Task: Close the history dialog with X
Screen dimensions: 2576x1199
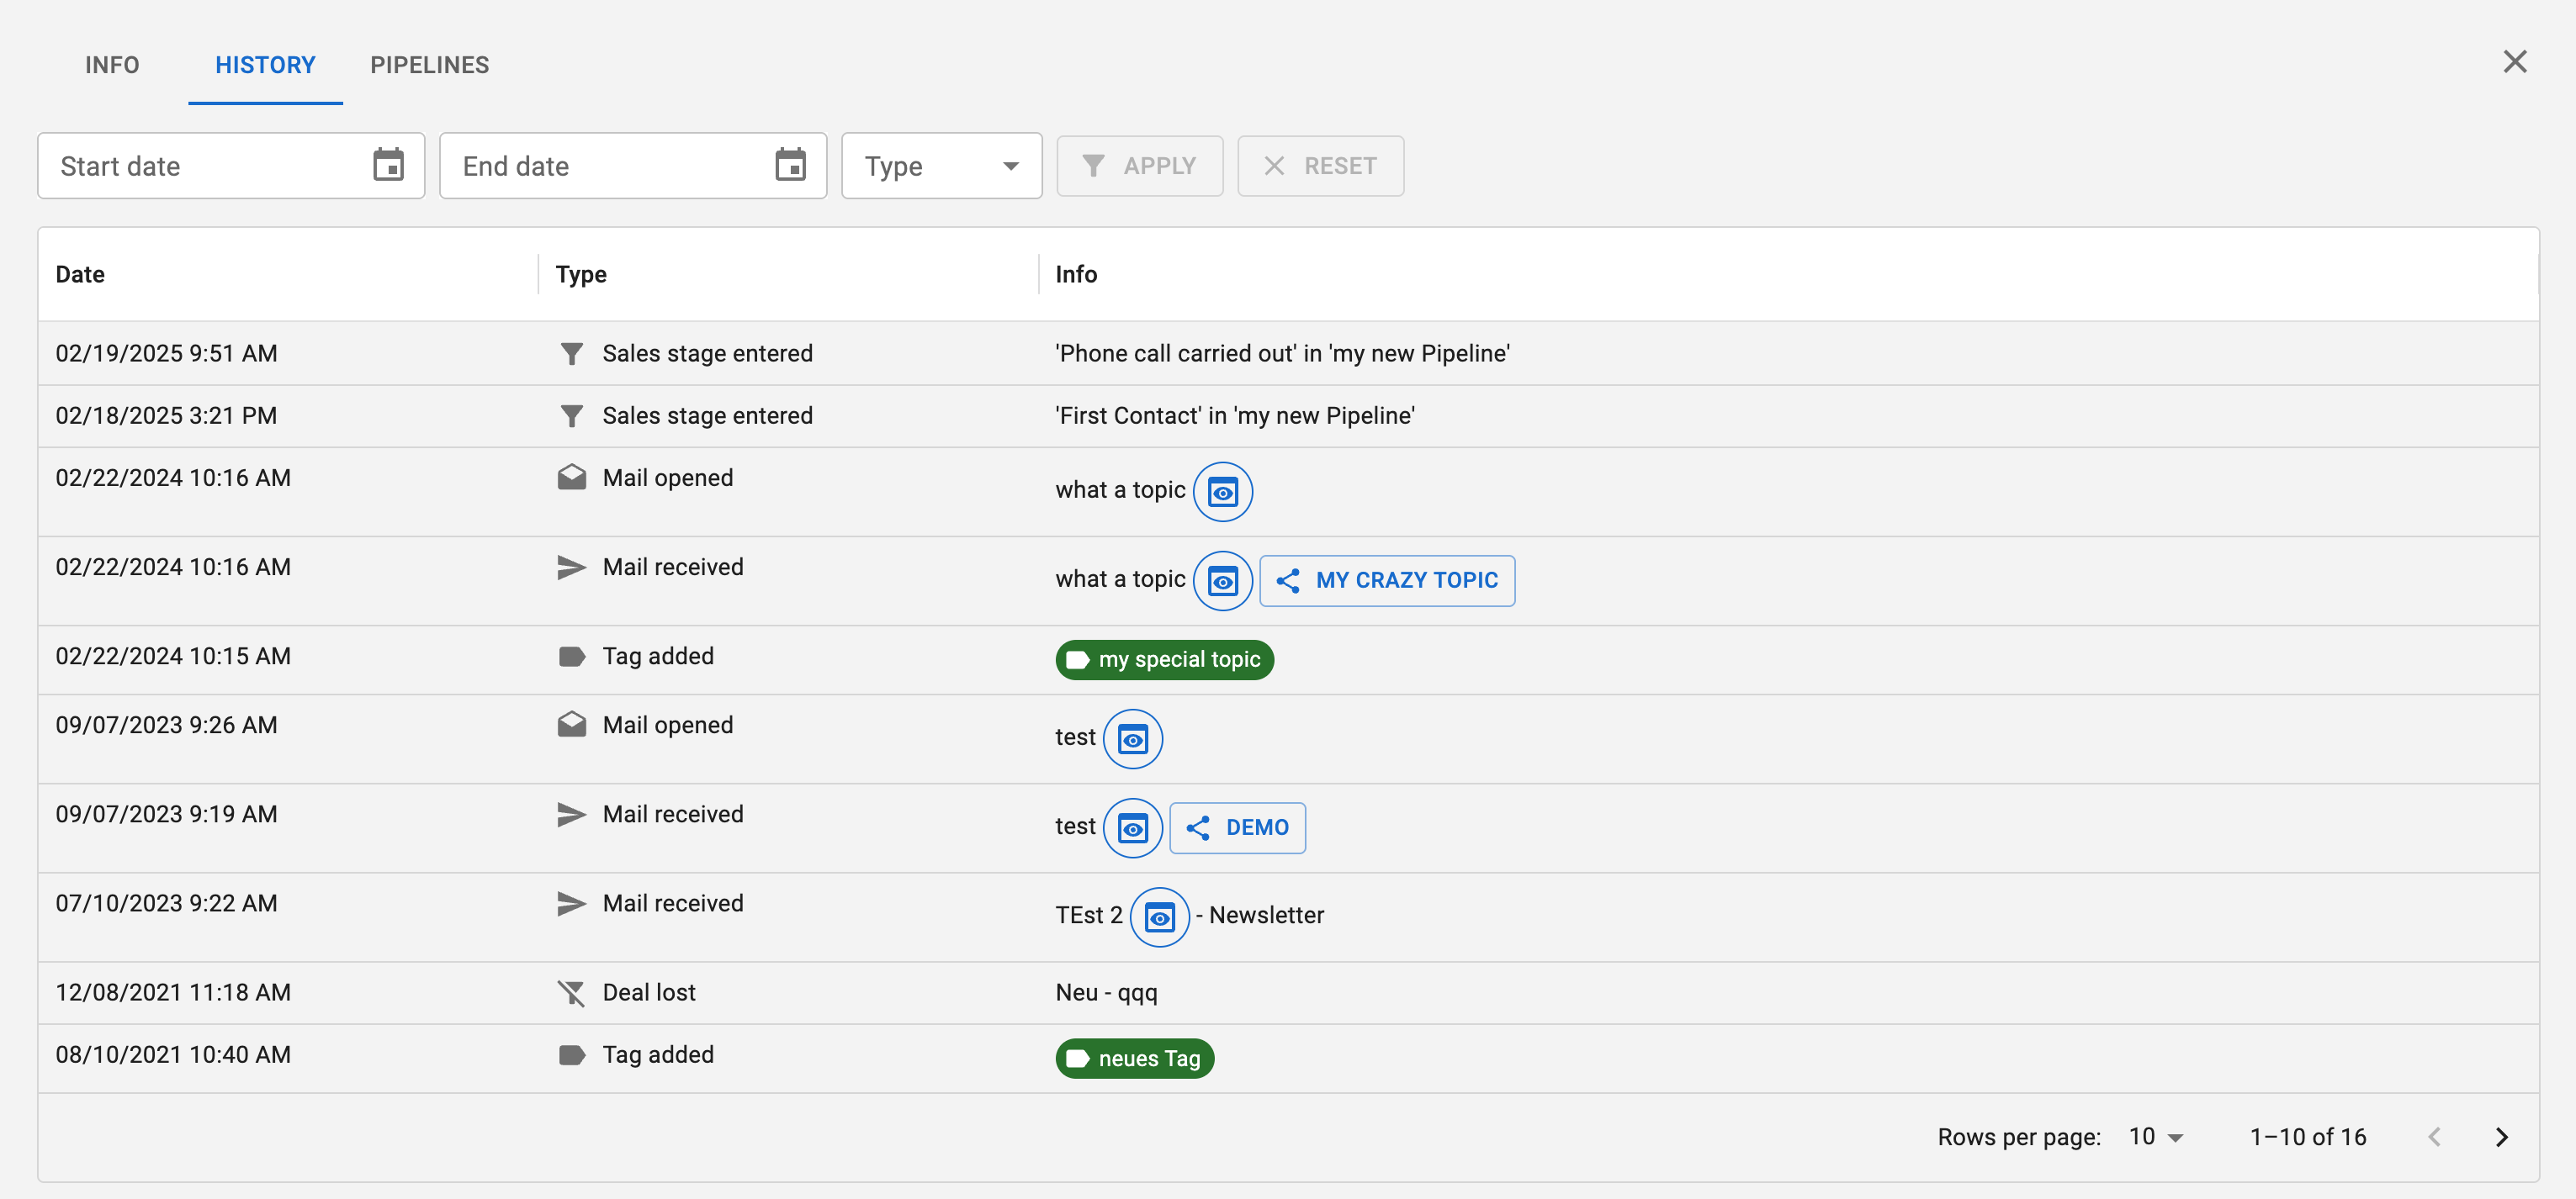Action: point(2514,62)
